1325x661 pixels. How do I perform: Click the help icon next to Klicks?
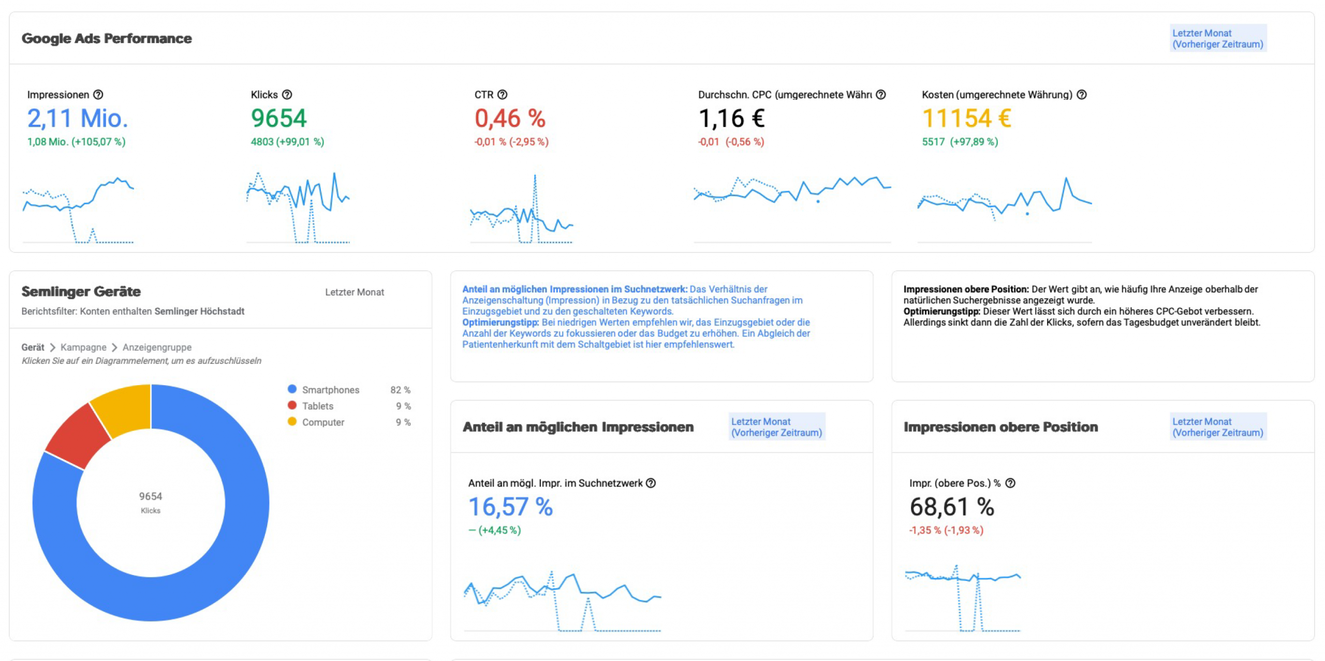click(287, 95)
